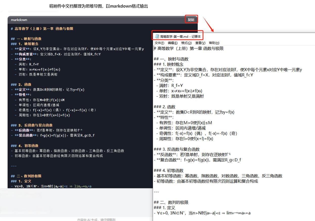The width and height of the screenshot is (315, 221).
Task: Click the 3. 反函数与复合函数 heading in the code block
Action: [32, 125]
